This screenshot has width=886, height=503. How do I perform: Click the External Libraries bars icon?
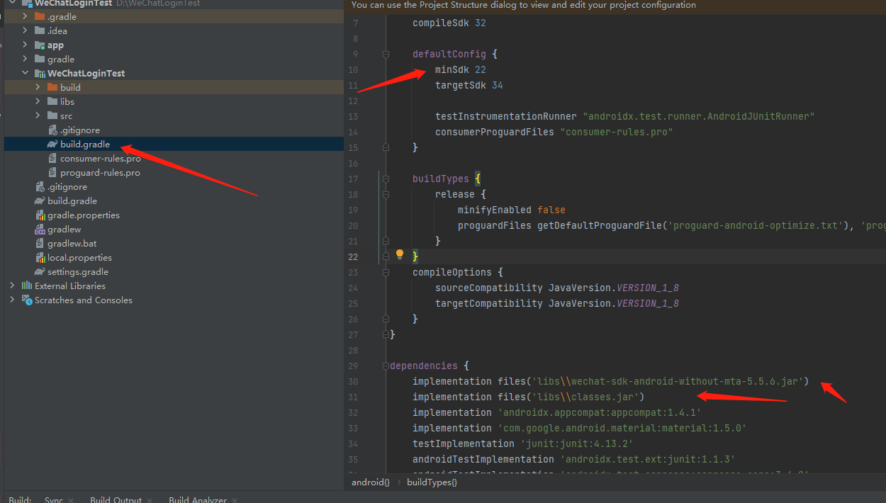(27, 286)
